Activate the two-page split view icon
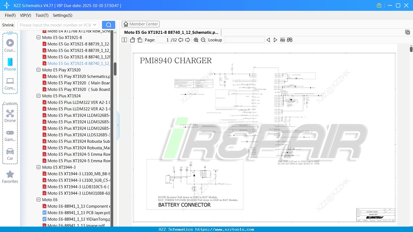The width and height of the screenshot is (413, 232). (x=124, y=40)
